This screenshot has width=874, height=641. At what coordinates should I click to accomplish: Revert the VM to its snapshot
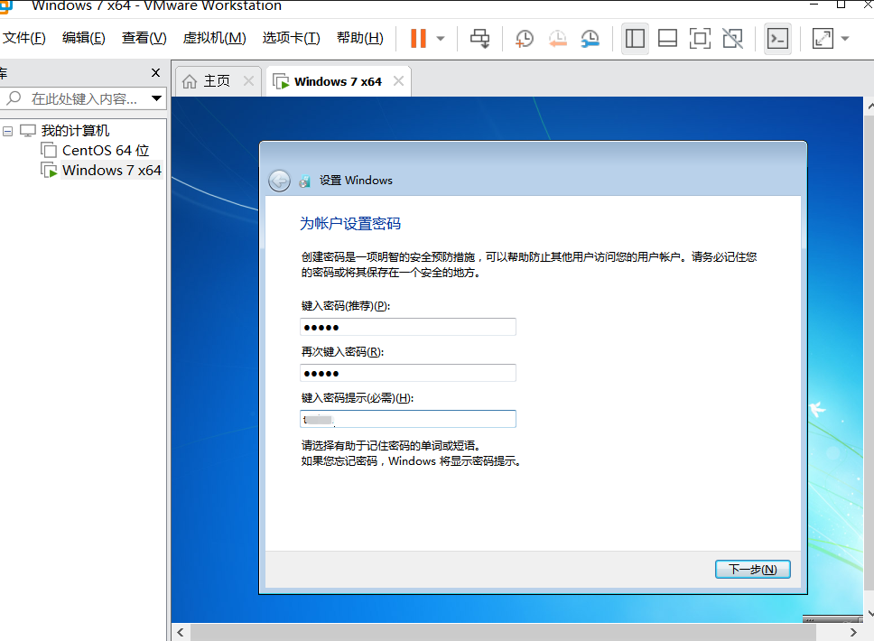tap(557, 38)
